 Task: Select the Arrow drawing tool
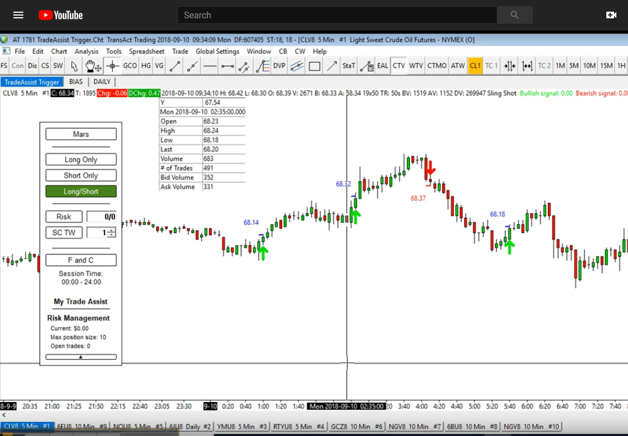332,66
